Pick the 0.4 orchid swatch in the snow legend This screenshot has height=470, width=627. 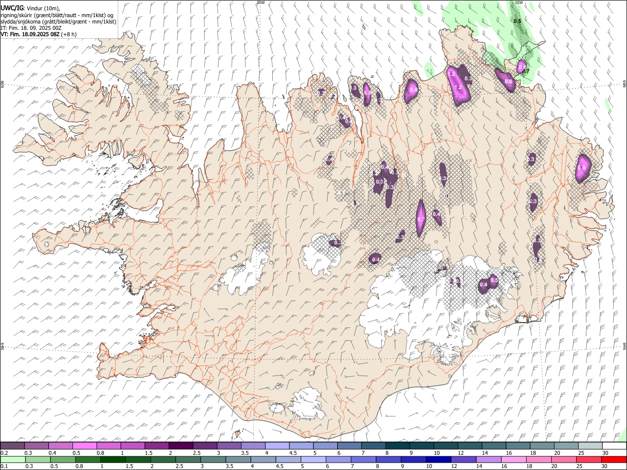61,446
